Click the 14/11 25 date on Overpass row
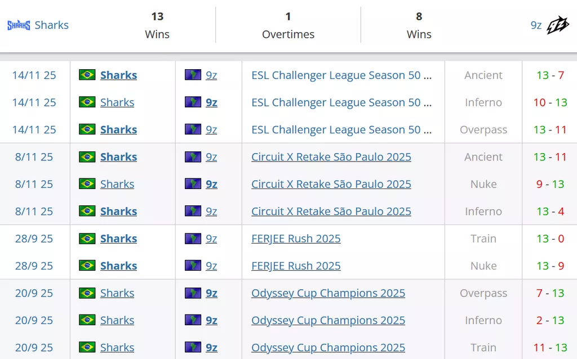Image resolution: width=577 pixels, height=359 pixels. tap(34, 129)
